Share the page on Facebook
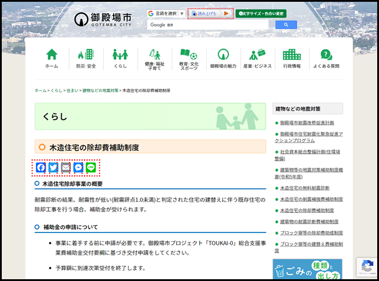379x281 pixels. click(x=41, y=167)
